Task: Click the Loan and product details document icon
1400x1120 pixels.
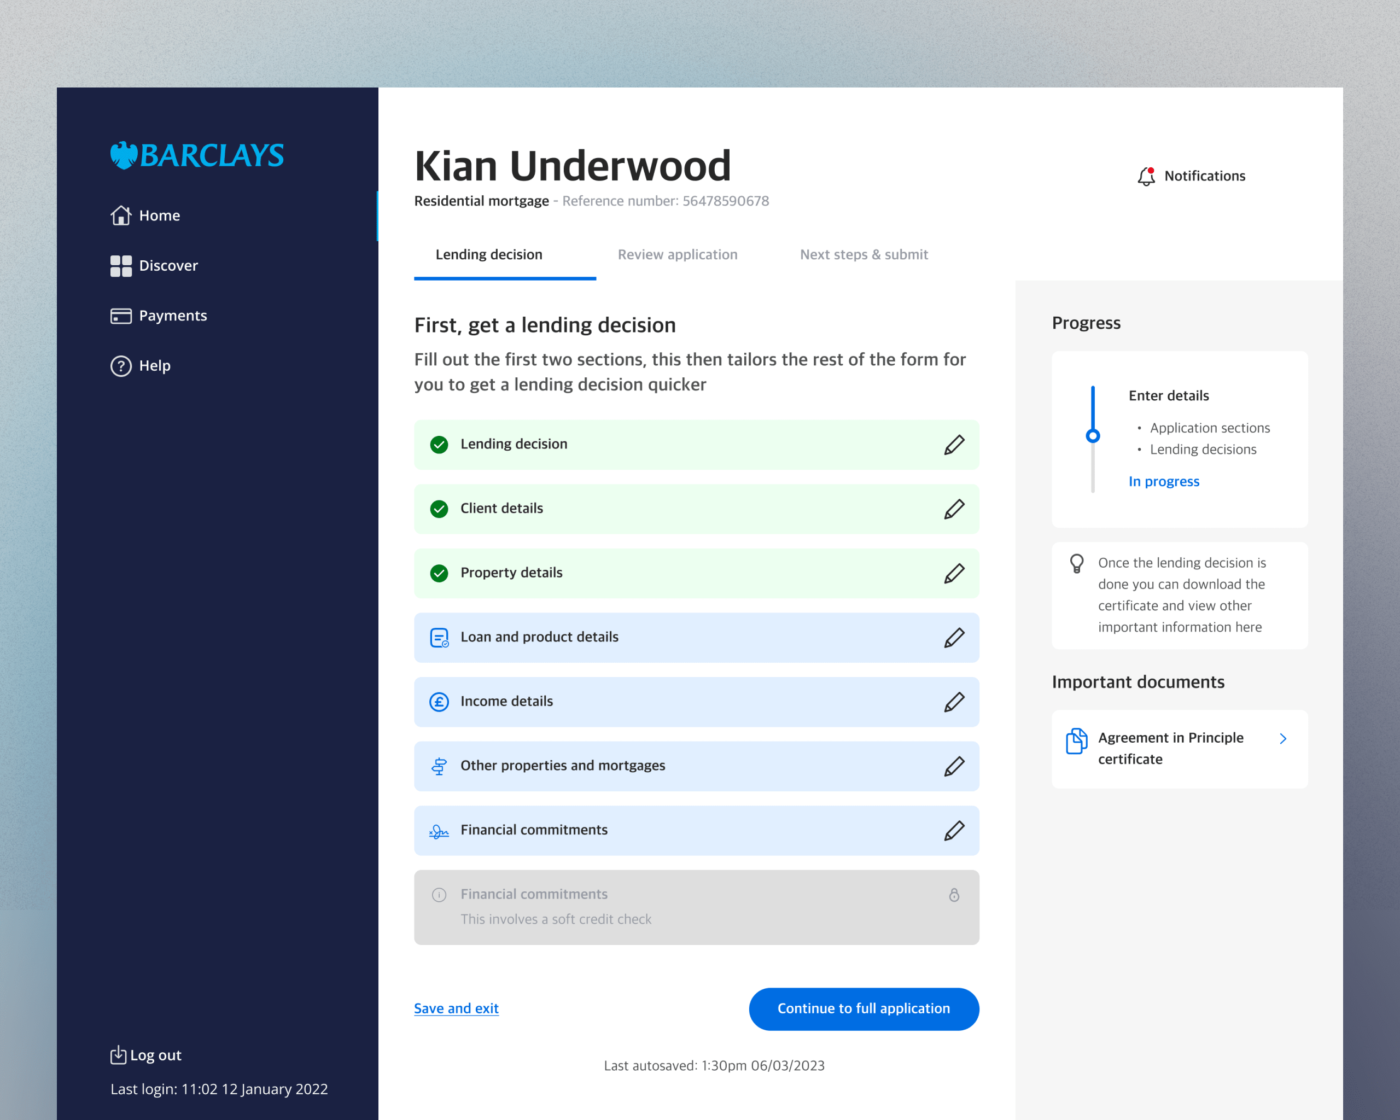Action: pos(439,637)
